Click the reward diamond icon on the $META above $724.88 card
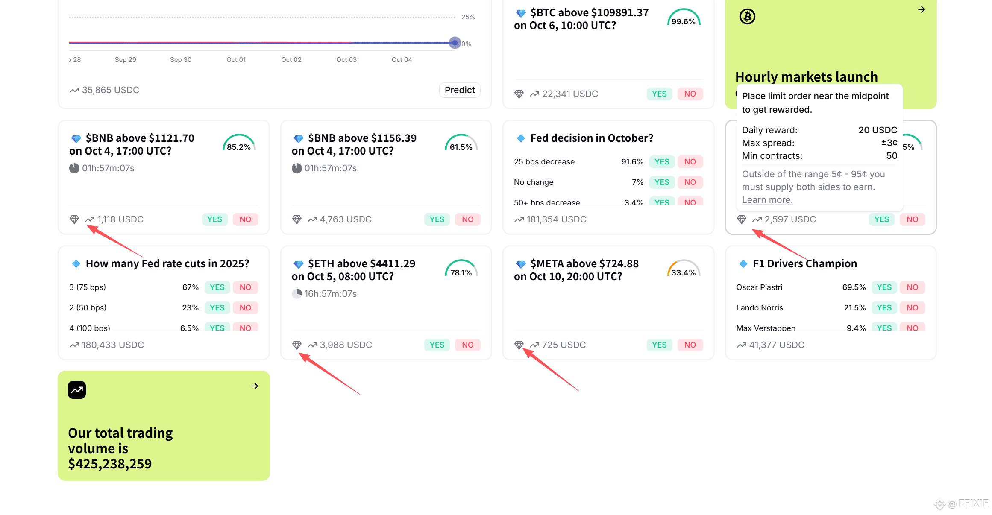 (x=519, y=345)
